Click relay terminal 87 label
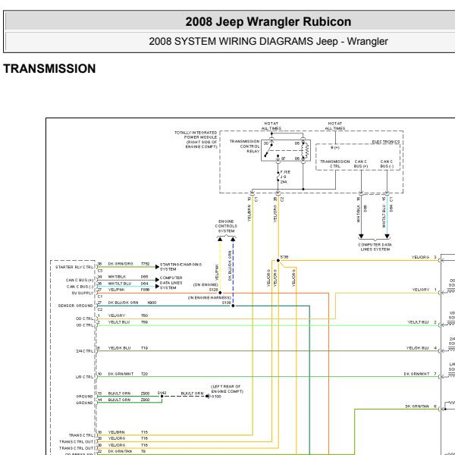The width and height of the screenshot is (455, 455). pos(283,158)
